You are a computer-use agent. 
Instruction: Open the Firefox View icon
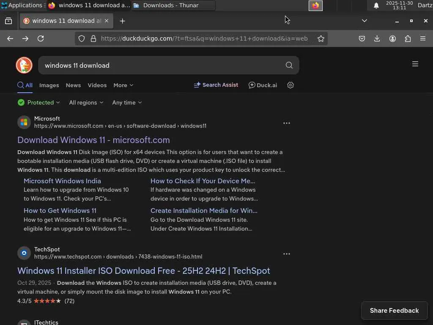pyautogui.click(x=8, y=21)
